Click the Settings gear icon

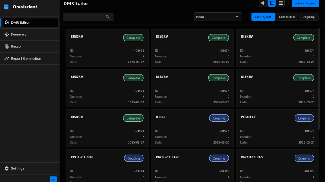point(7,168)
